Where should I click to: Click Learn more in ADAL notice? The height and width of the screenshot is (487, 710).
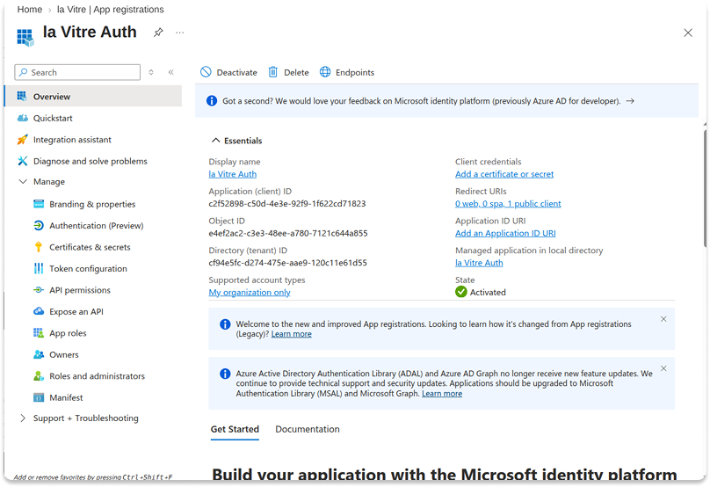point(442,394)
